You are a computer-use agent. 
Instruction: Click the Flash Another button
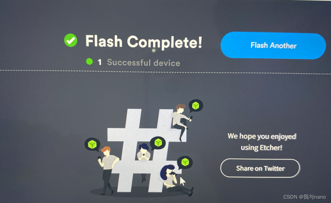point(273,46)
